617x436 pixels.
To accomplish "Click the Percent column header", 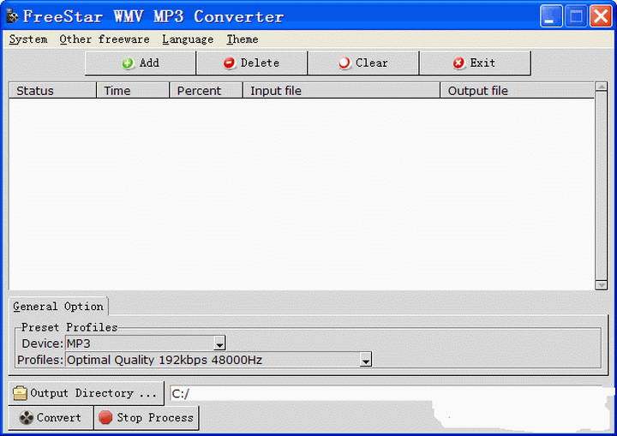I will pos(207,91).
